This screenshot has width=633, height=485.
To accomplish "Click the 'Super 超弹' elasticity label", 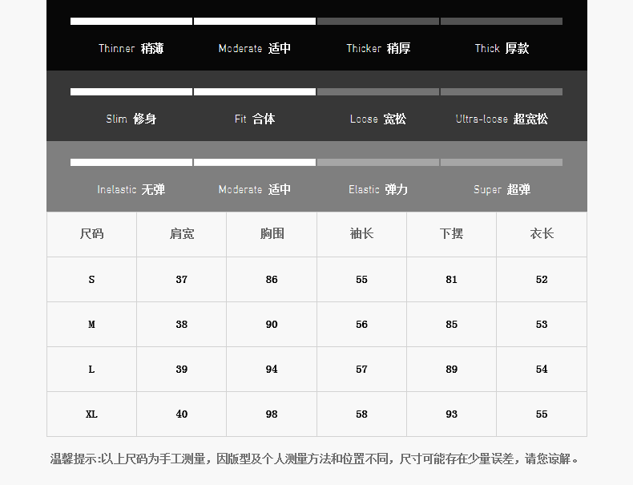I will 502,189.
